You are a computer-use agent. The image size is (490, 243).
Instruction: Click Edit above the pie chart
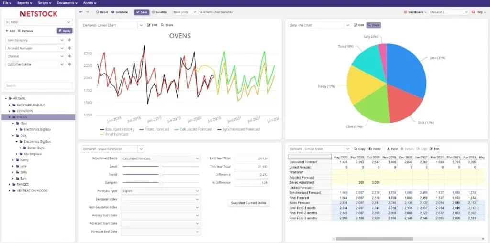(359, 25)
